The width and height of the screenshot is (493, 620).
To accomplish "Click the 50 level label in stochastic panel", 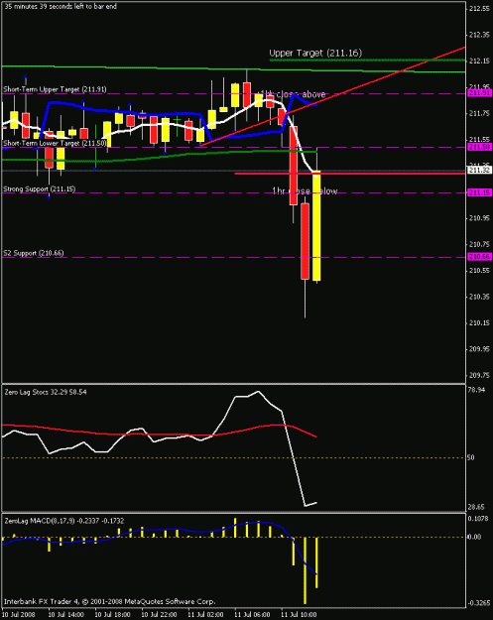I will coord(470,457).
